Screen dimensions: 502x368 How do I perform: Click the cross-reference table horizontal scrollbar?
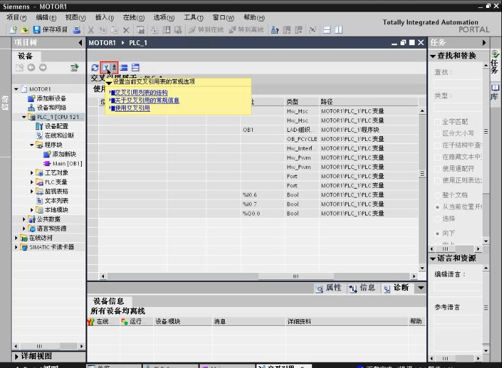258,276
